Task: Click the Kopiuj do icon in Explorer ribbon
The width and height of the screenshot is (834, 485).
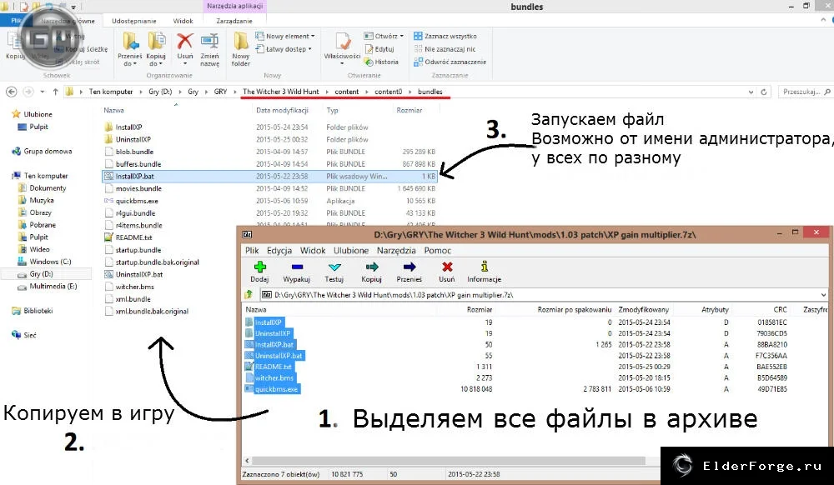Action: [157, 41]
